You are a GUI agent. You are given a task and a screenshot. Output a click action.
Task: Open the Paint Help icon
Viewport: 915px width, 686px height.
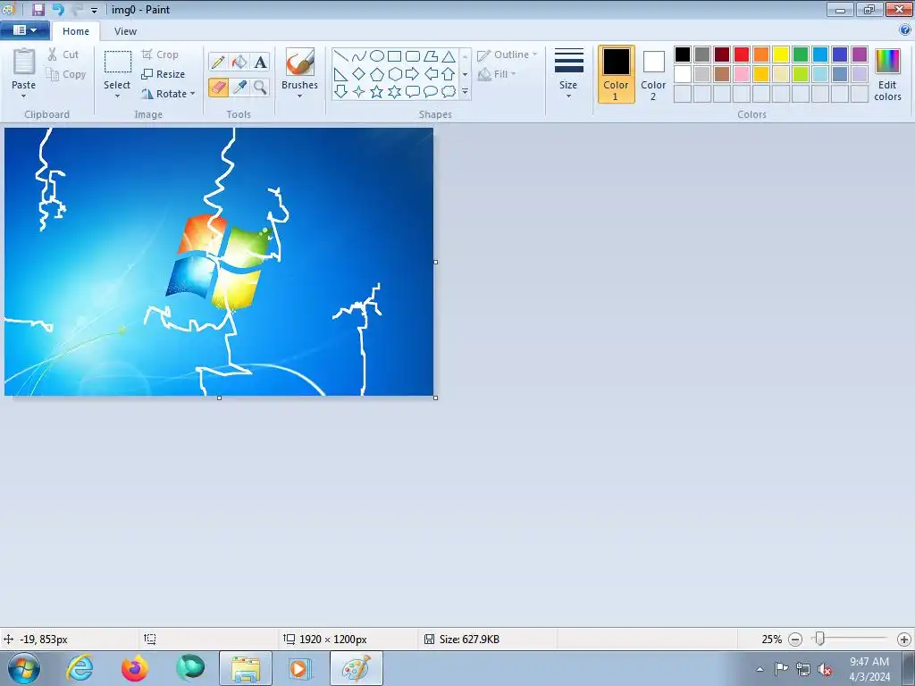pyautogui.click(x=905, y=29)
